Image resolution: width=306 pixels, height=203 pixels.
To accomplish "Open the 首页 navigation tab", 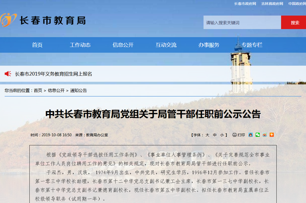I will point(37,45).
